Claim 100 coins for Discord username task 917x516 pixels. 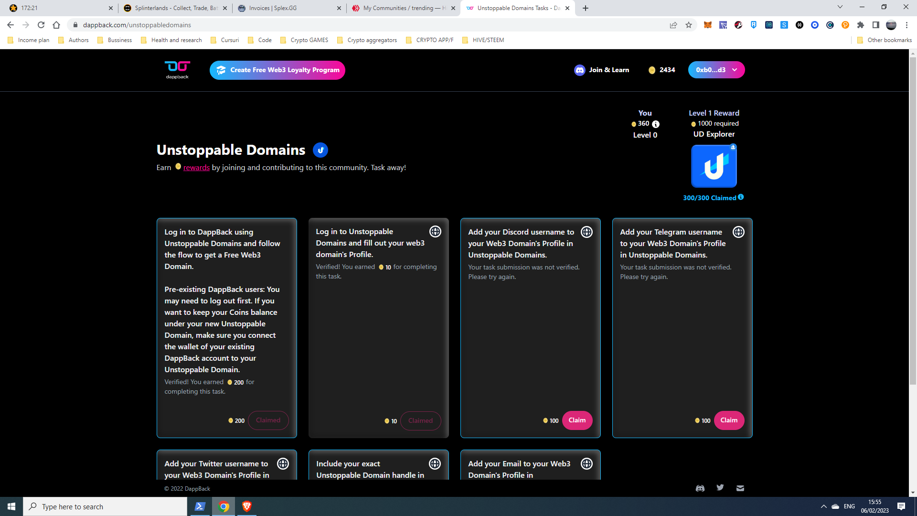click(577, 420)
